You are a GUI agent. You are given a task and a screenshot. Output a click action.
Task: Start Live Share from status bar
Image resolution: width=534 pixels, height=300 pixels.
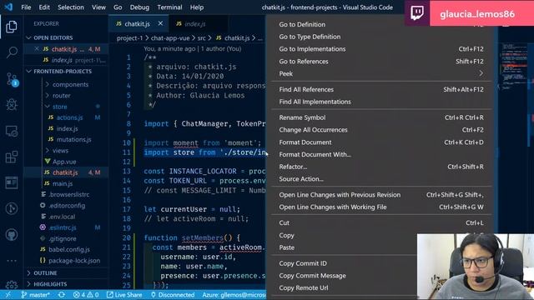coord(124,295)
